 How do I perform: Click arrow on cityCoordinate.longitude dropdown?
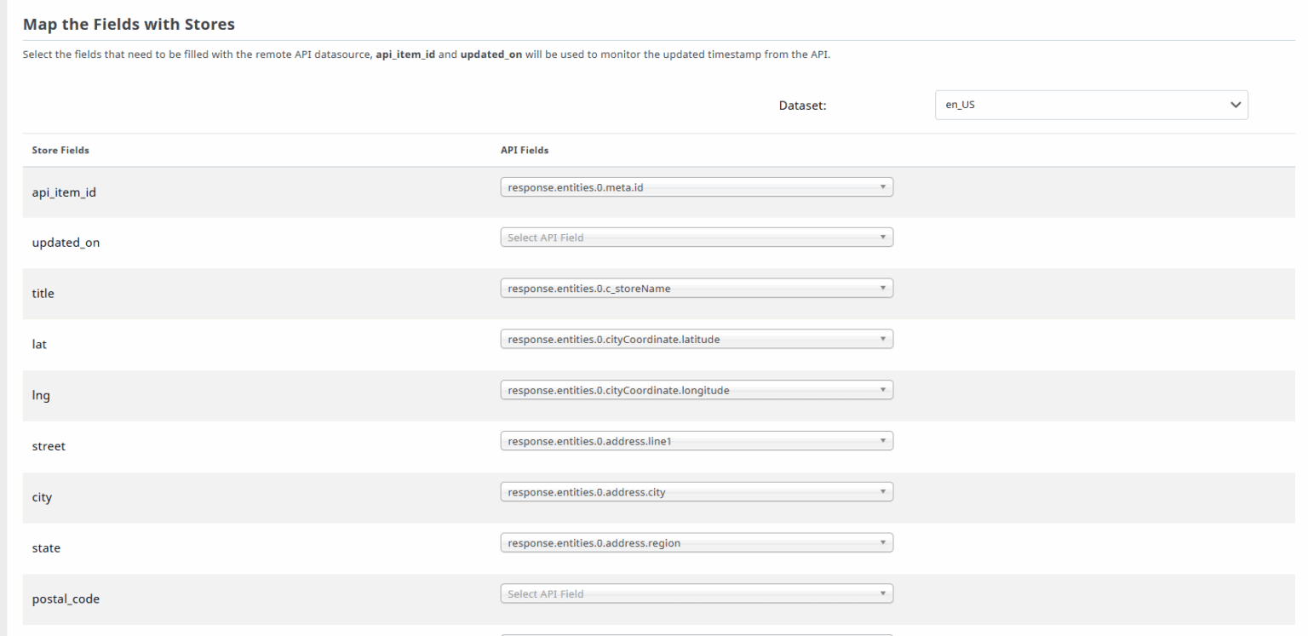point(883,391)
